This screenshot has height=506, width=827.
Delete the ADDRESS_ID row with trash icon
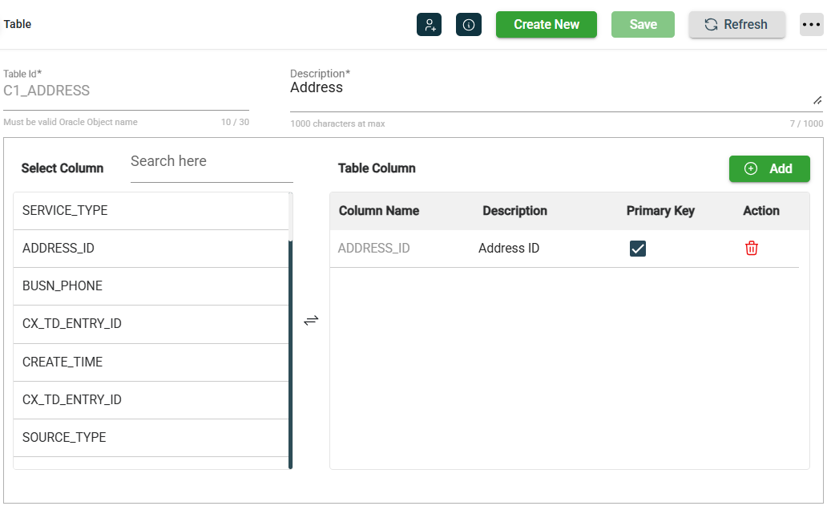click(x=751, y=249)
